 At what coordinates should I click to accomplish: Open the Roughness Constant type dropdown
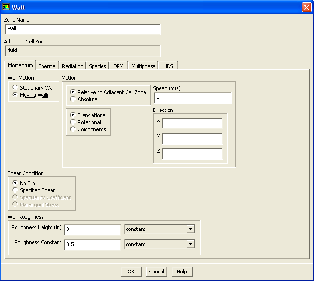190,244
